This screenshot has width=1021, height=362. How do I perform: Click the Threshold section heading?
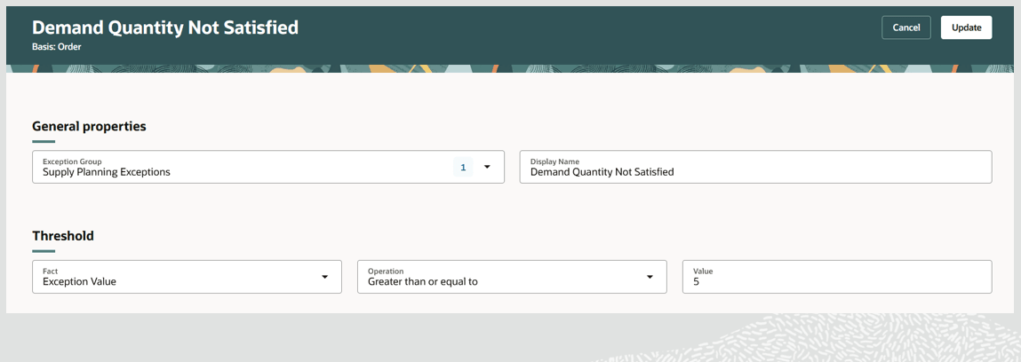63,235
